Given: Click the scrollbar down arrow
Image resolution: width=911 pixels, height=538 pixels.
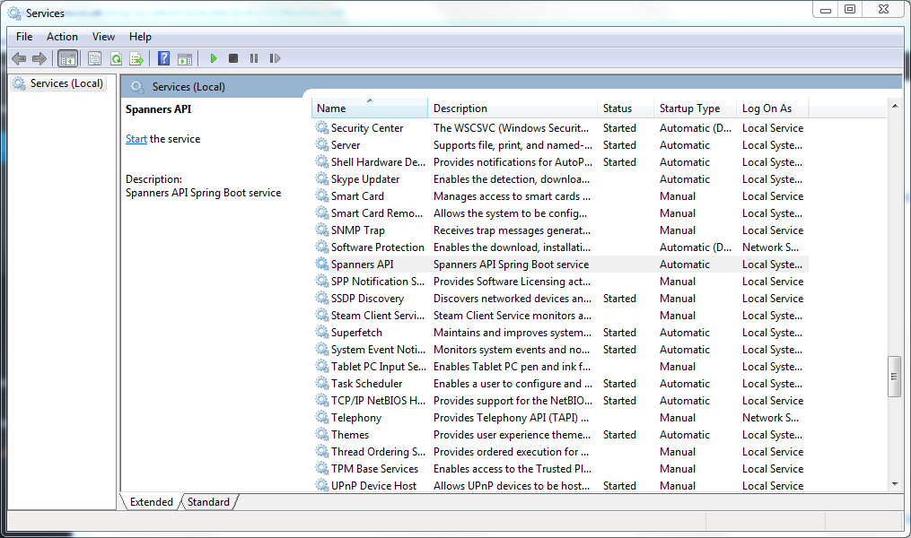Looking at the screenshot, I should (895, 484).
